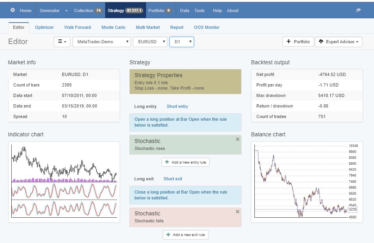
Task: Switch to the Short exit rules
Action: 173,179
